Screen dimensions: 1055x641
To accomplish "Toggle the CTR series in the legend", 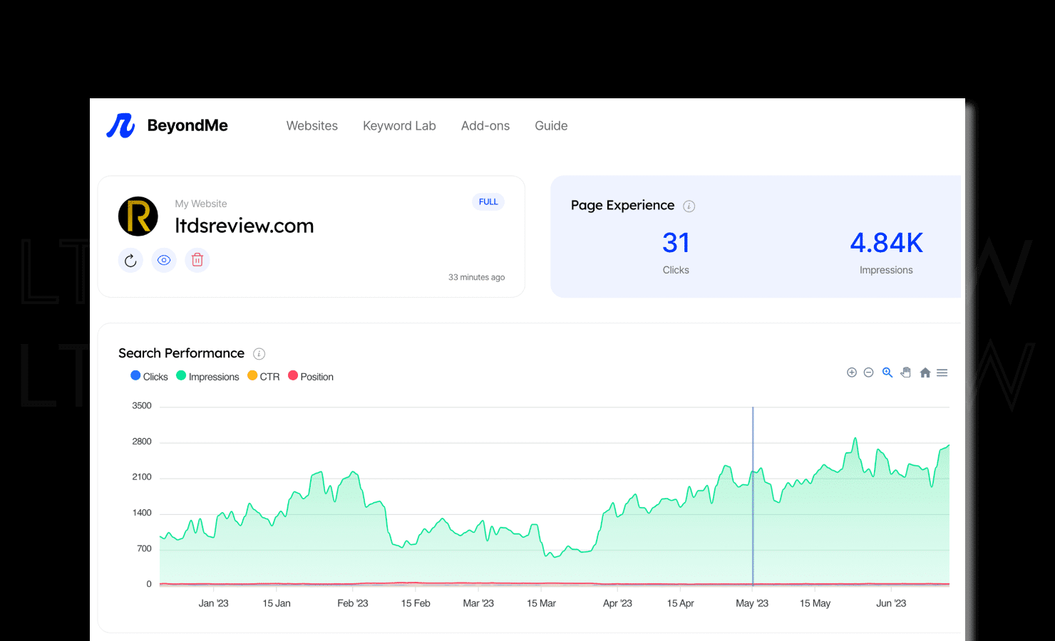I will [x=263, y=376].
